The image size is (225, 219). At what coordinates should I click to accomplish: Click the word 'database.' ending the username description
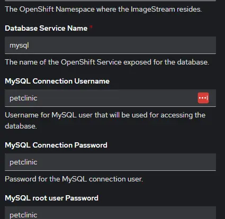click(x=21, y=126)
